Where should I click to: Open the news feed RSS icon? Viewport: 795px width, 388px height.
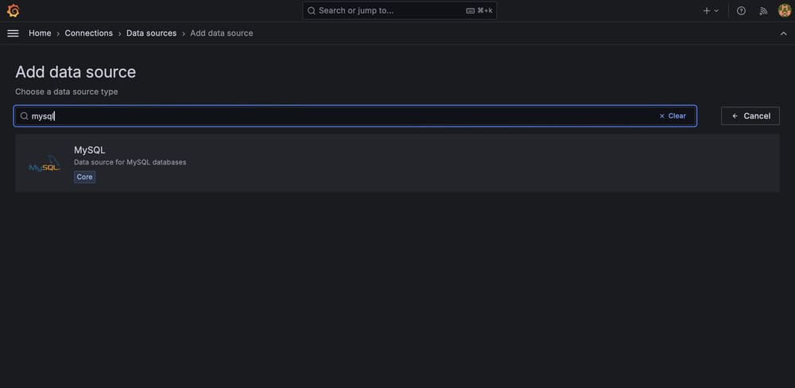click(x=763, y=10)
